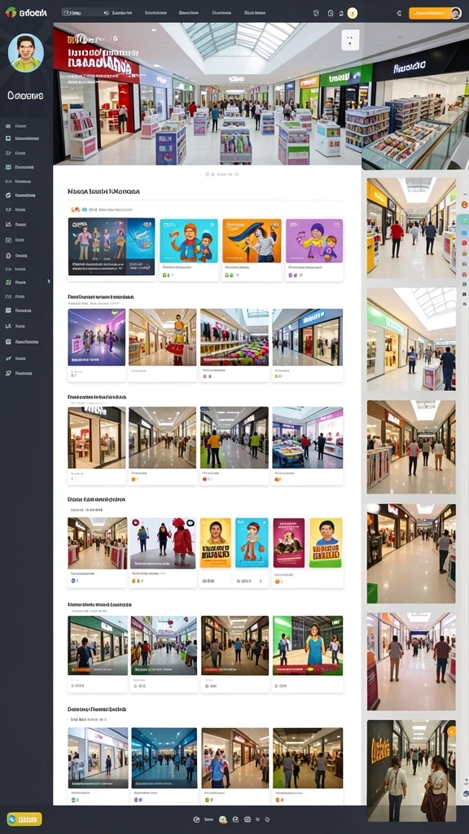Click the white square expand button on hero banner
The width and height of the screenshot is (469, 834).
[x=350, y=40]
